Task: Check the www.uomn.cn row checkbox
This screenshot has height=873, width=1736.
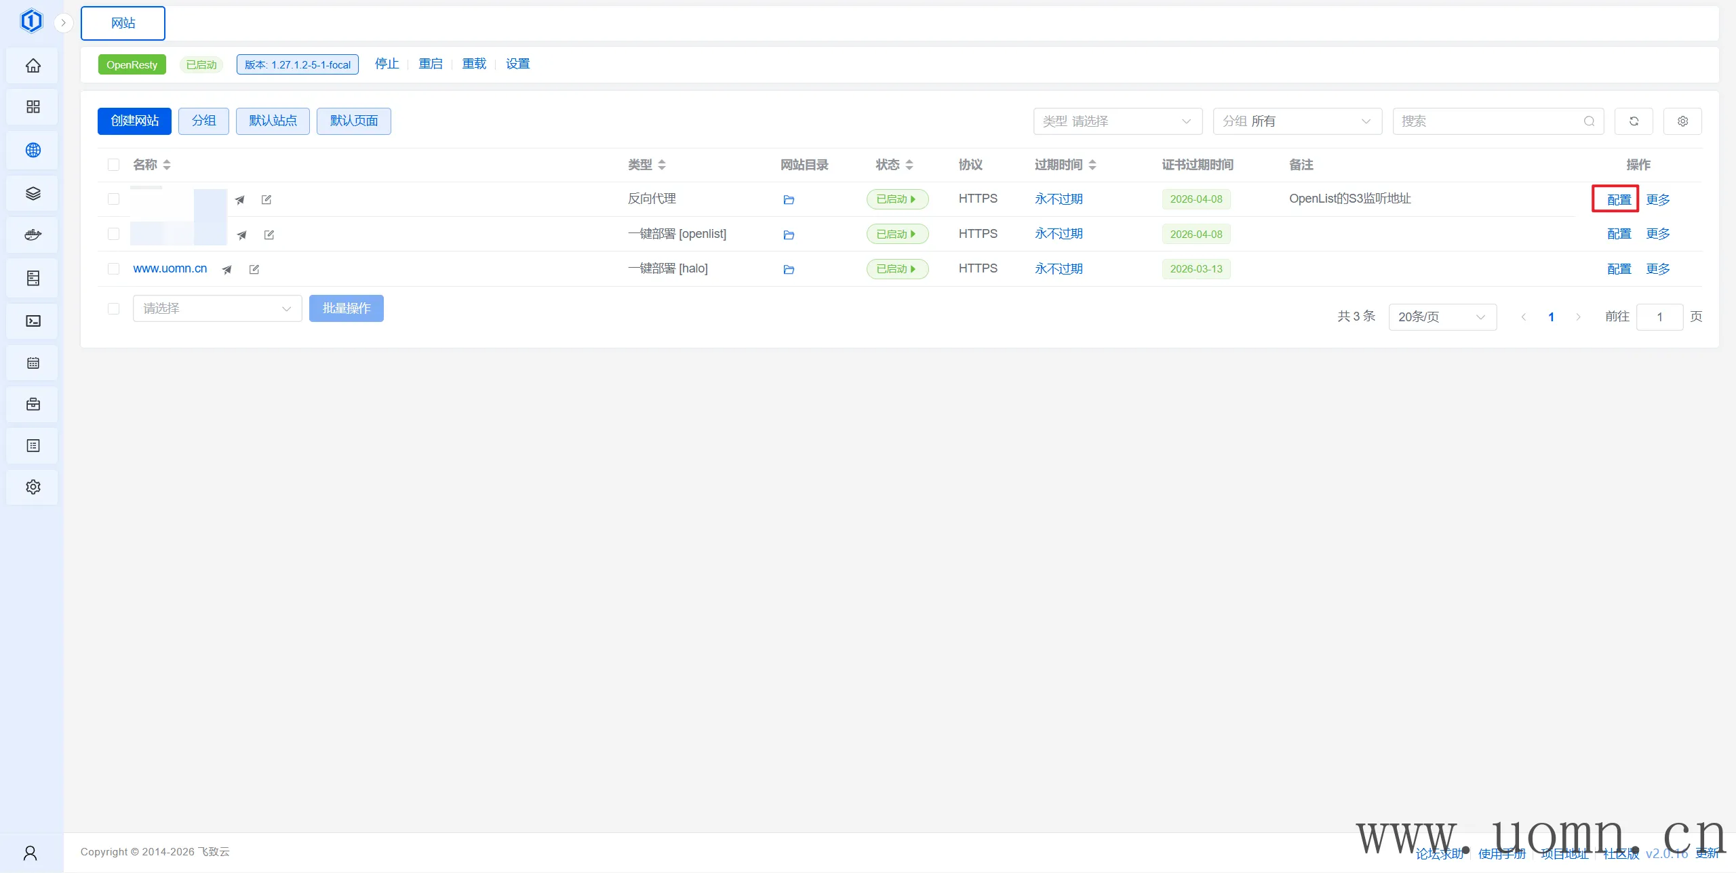Action: pos(113,268)
